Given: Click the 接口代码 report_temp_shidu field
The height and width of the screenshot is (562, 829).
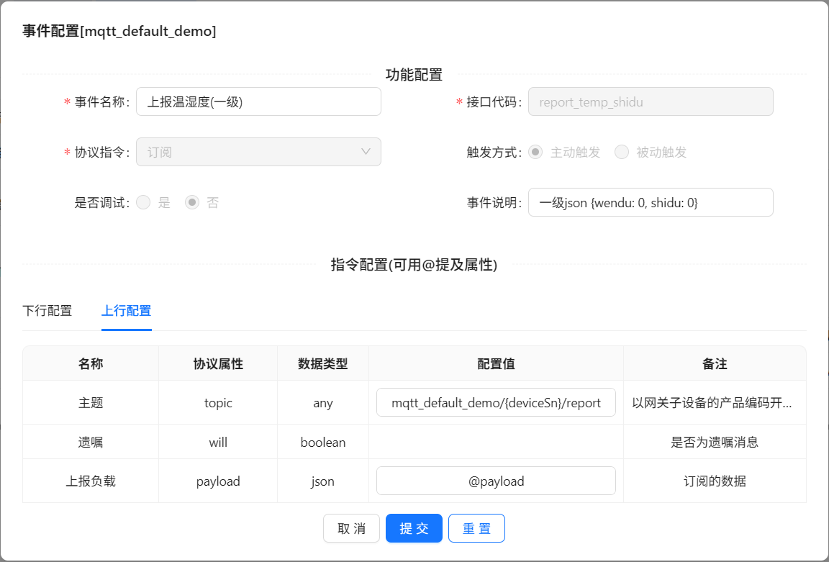Looking at the screenshot, I should (x=651, y=102).
